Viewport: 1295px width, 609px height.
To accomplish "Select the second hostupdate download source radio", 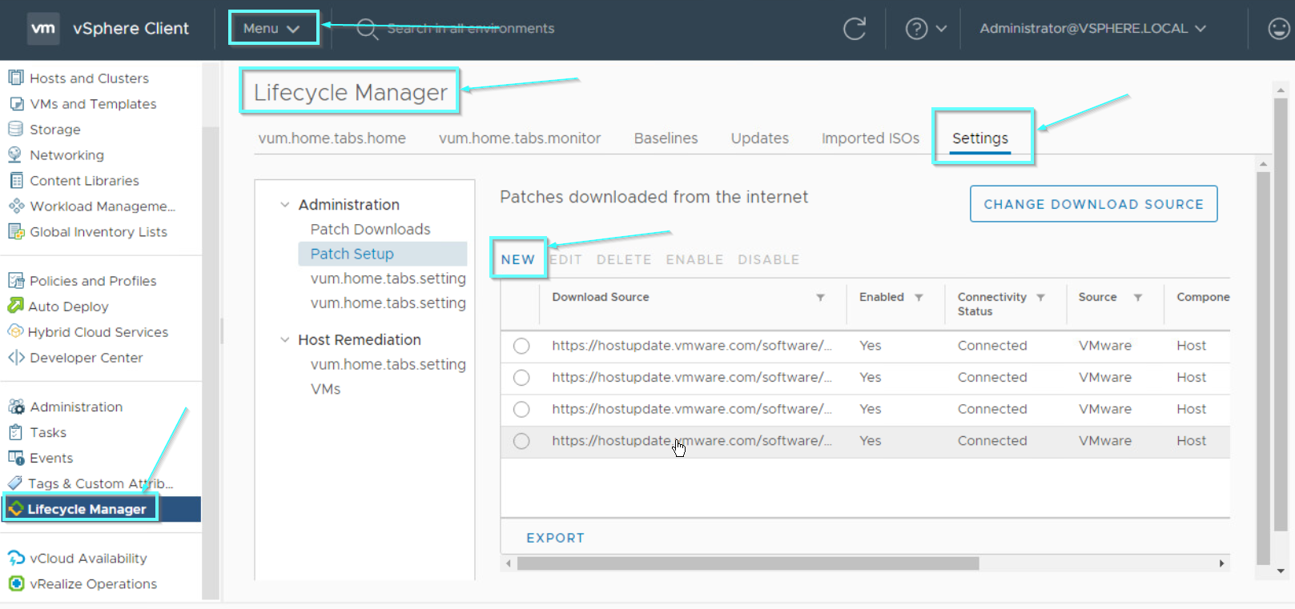I will 521,378.
